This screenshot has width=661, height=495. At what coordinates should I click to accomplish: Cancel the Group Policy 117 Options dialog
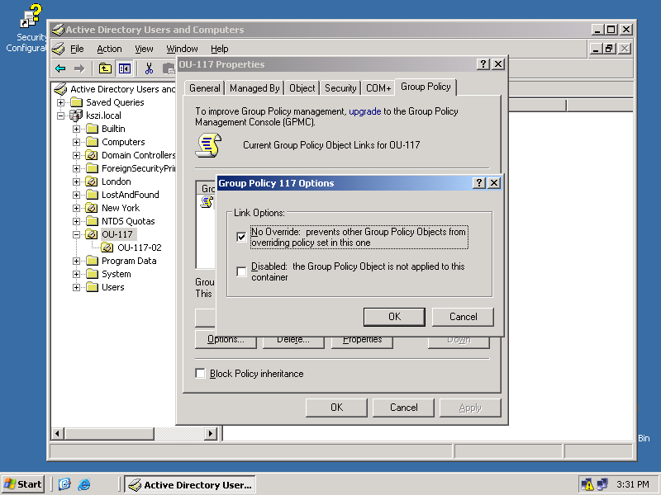(463, 317)
